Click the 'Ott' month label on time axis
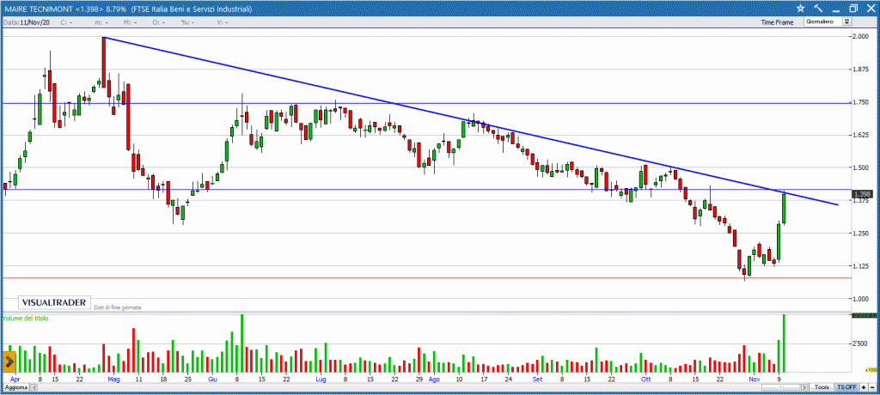Image resolution: width=880 pixels, height=395 pixels. [x=646, y=380]
